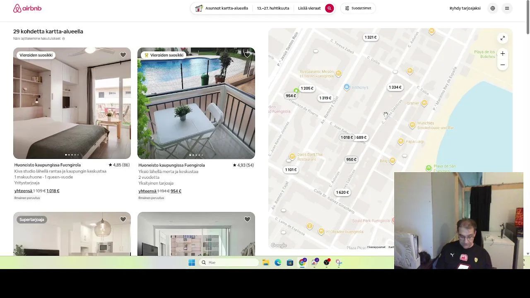
Task: Edit the Asunnot kartta-alueella location field
Action: (222, 8)
